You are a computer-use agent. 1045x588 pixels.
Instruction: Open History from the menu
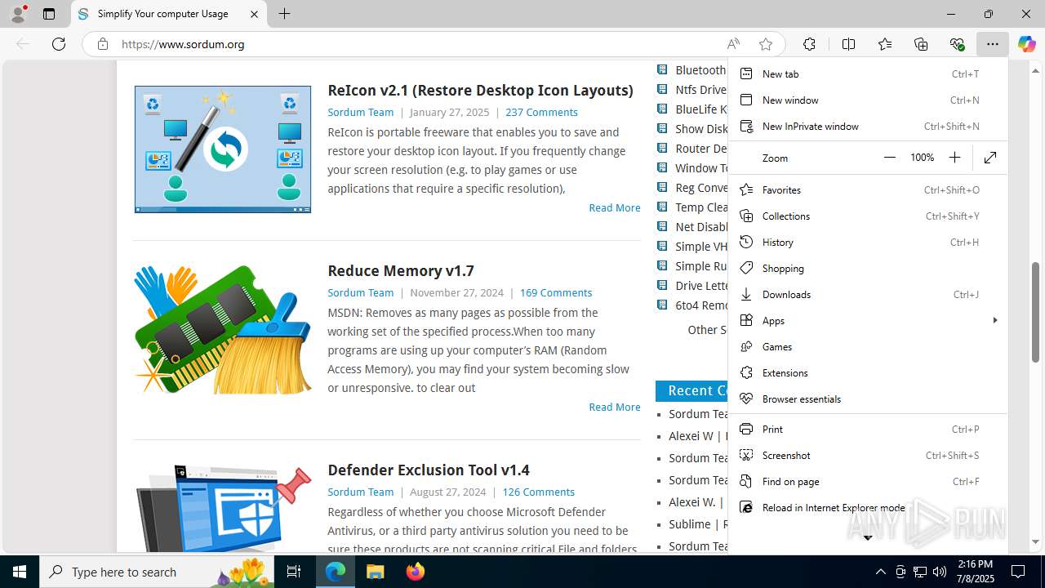pos(868,242)
